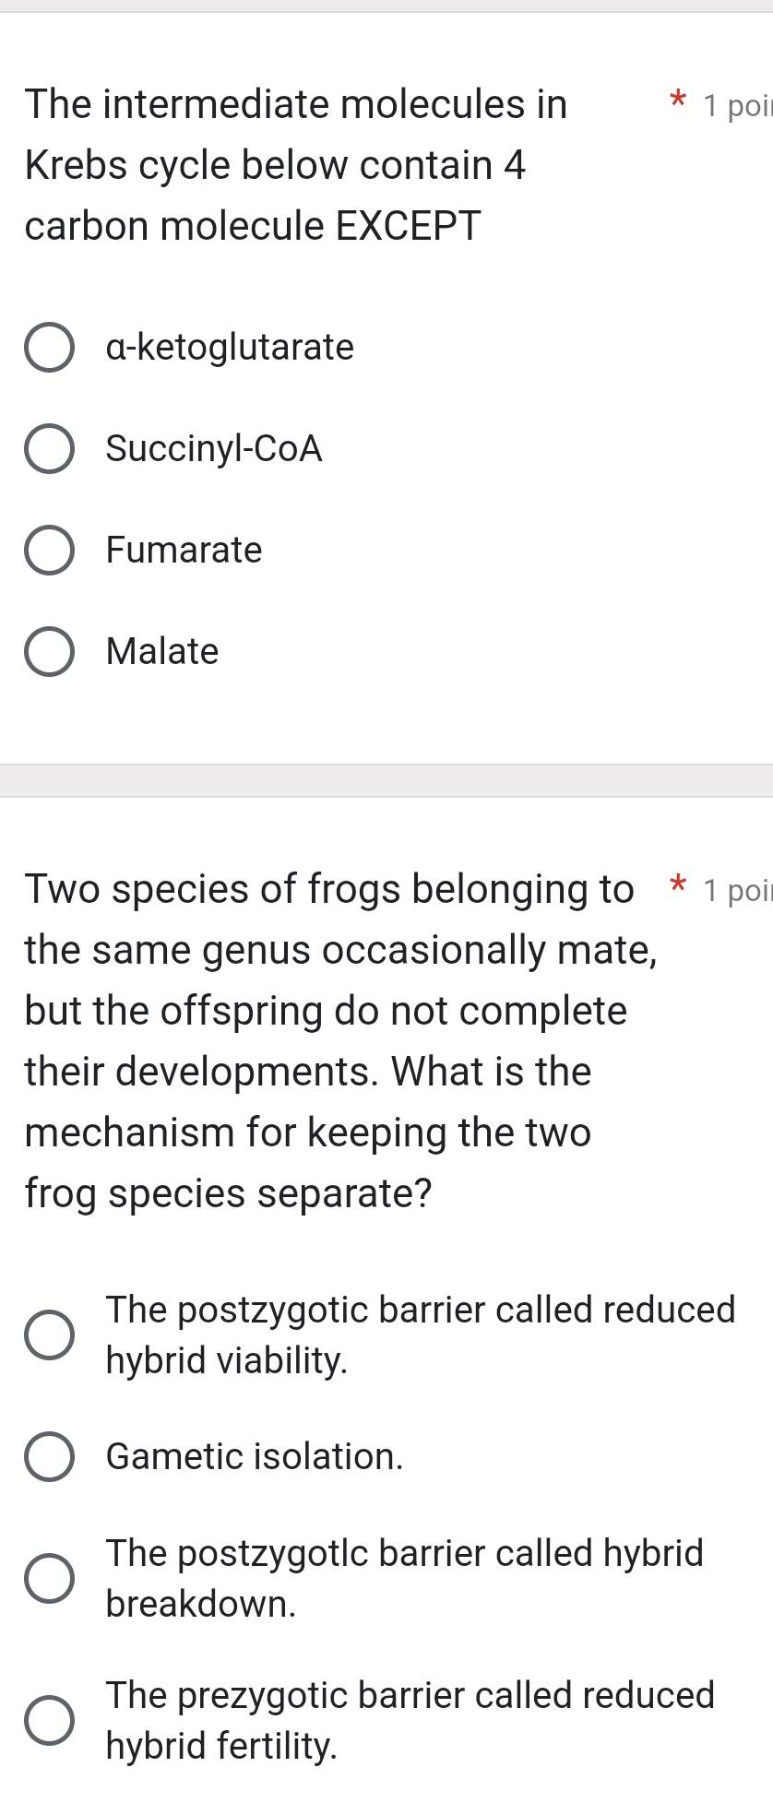Pick the reduced hybrid fertility radio circle
Image resolution: width=773 pixels, height=1803 pixels.
[48, 1720]
